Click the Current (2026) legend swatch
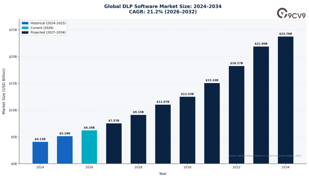 tap(25, 28)
